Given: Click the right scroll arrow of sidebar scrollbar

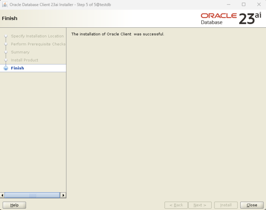Looking at the screenshot, I should (x=63, y=195).
